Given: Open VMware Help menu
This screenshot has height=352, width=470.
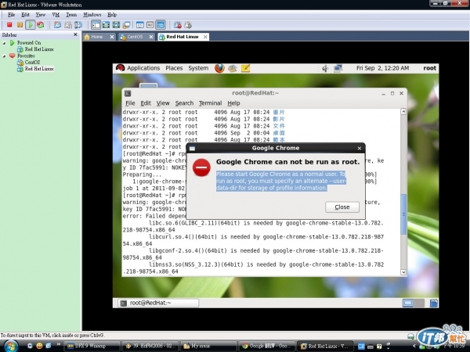Looking at the screenshot, I should coord(112,15).
